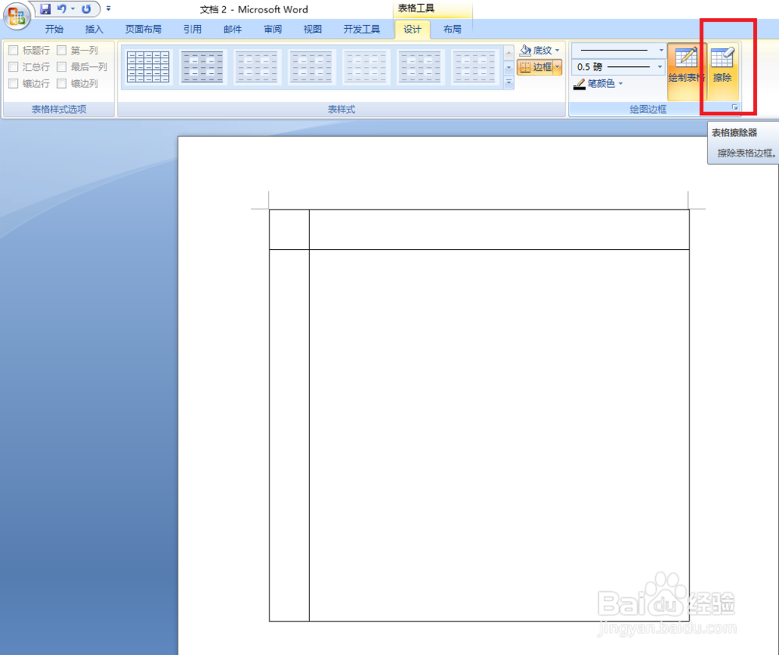This screenshot has width=779, height=655.
Task: Open the 开发工具 tab
Action: 361,30
